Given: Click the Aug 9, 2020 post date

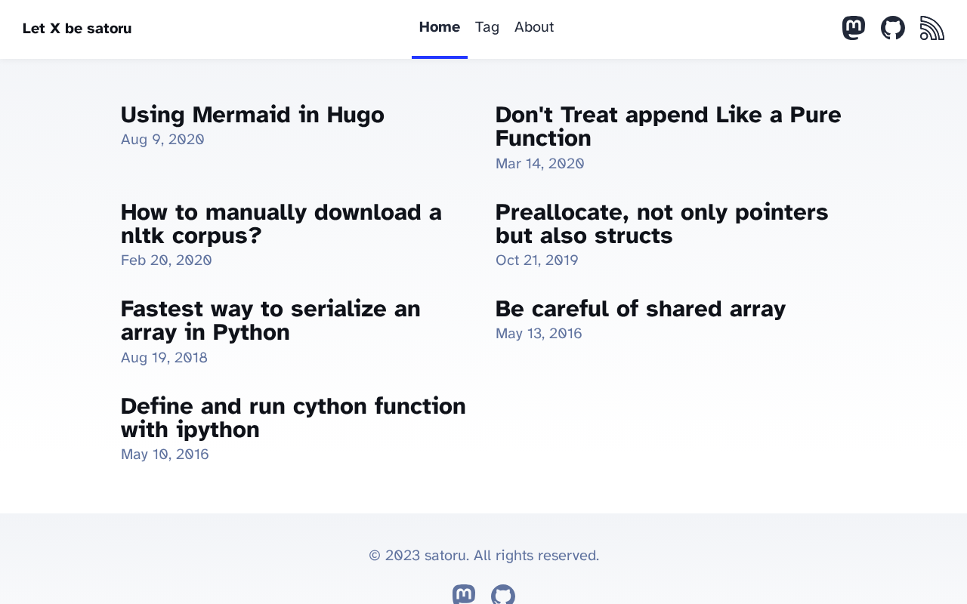Looking at the screenshot, I should coord(162,140).
